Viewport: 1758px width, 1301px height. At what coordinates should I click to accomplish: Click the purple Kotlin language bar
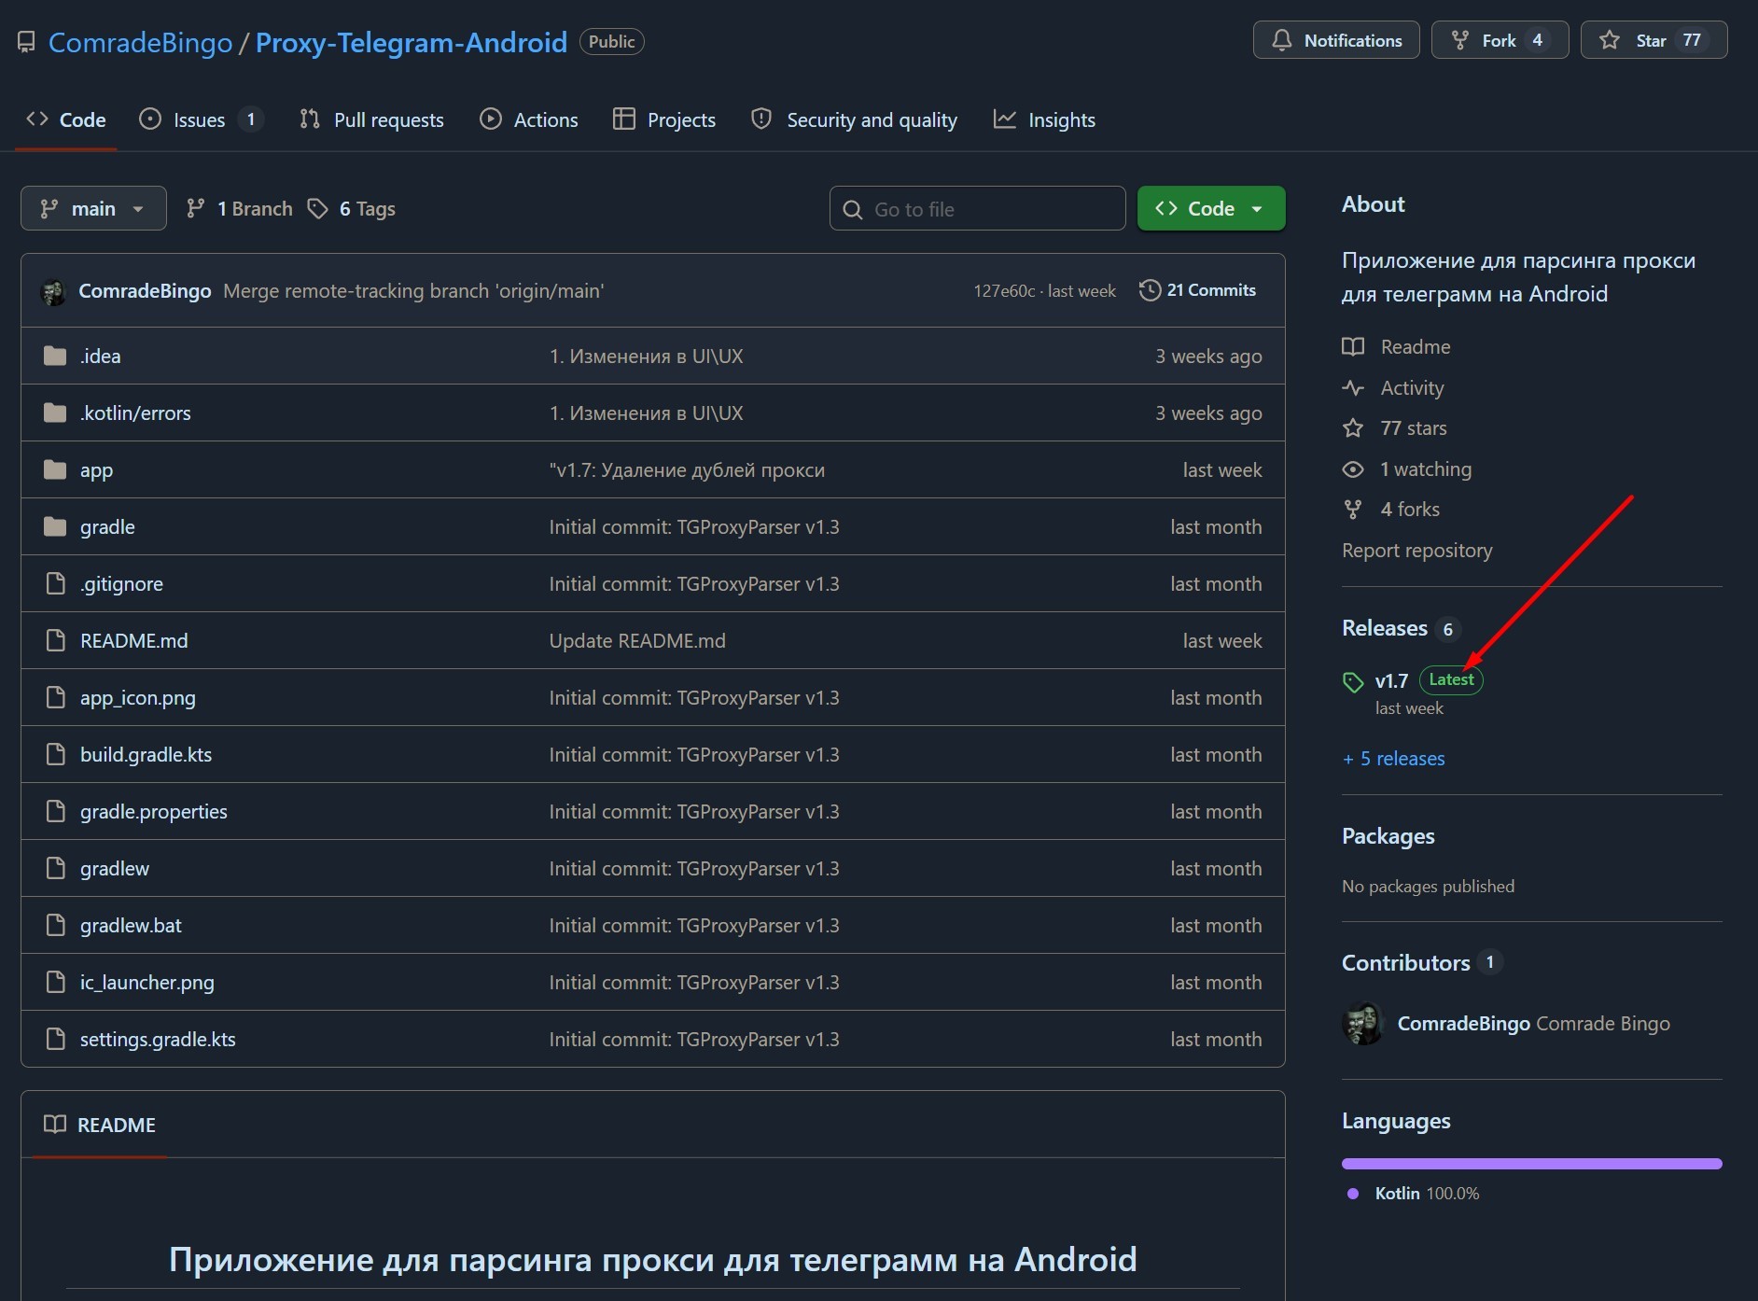pyautogui.click(x=1531, y=1164)
